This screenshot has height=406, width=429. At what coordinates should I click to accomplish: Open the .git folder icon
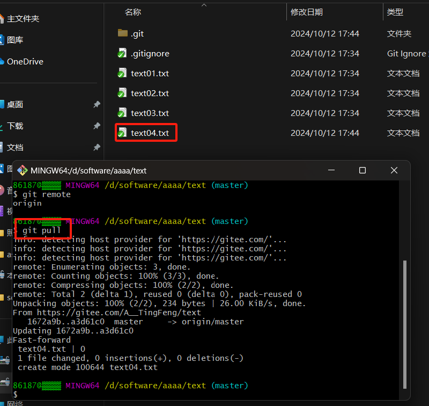coord(123,33)
